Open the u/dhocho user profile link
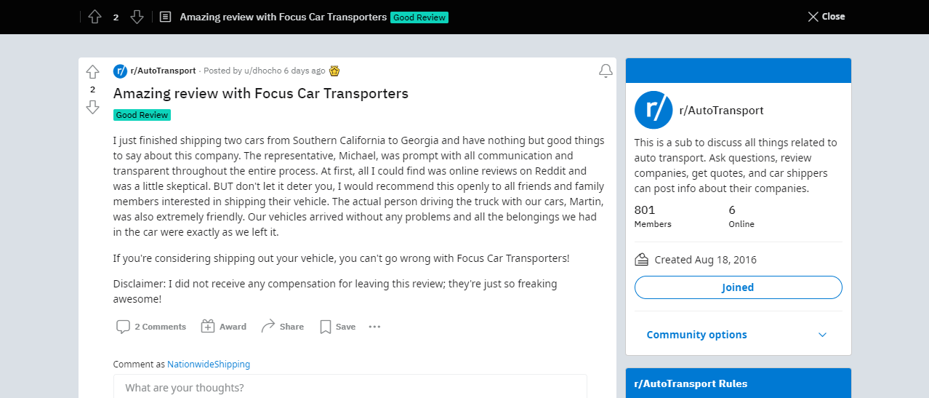This screenshot has width=929, height=398. [x=262, y=71]
